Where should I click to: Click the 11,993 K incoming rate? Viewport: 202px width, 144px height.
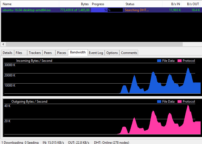coord(175,10)
